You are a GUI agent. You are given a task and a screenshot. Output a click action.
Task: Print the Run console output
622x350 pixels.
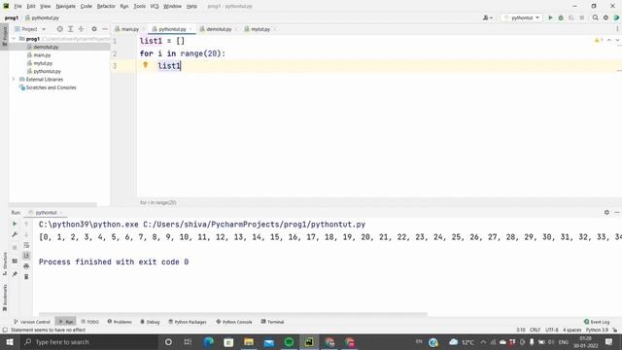point(26,265)
